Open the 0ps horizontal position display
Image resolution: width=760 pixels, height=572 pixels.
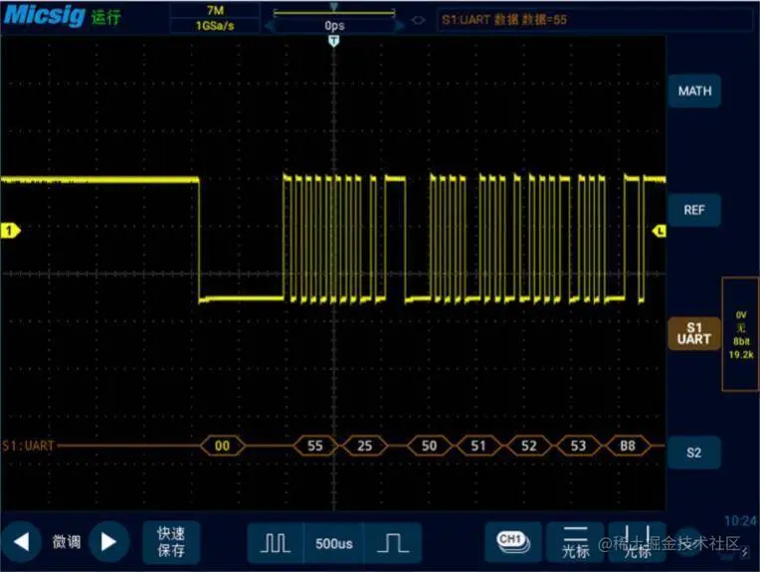pos(334,25)
